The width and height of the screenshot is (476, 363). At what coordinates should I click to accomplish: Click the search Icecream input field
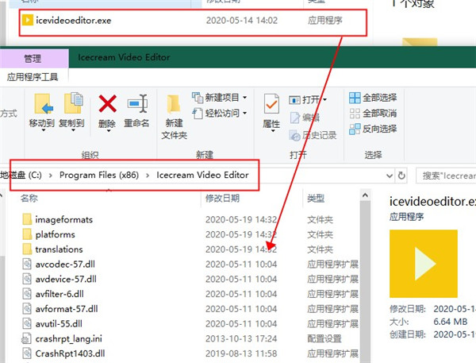coord(446,176)
